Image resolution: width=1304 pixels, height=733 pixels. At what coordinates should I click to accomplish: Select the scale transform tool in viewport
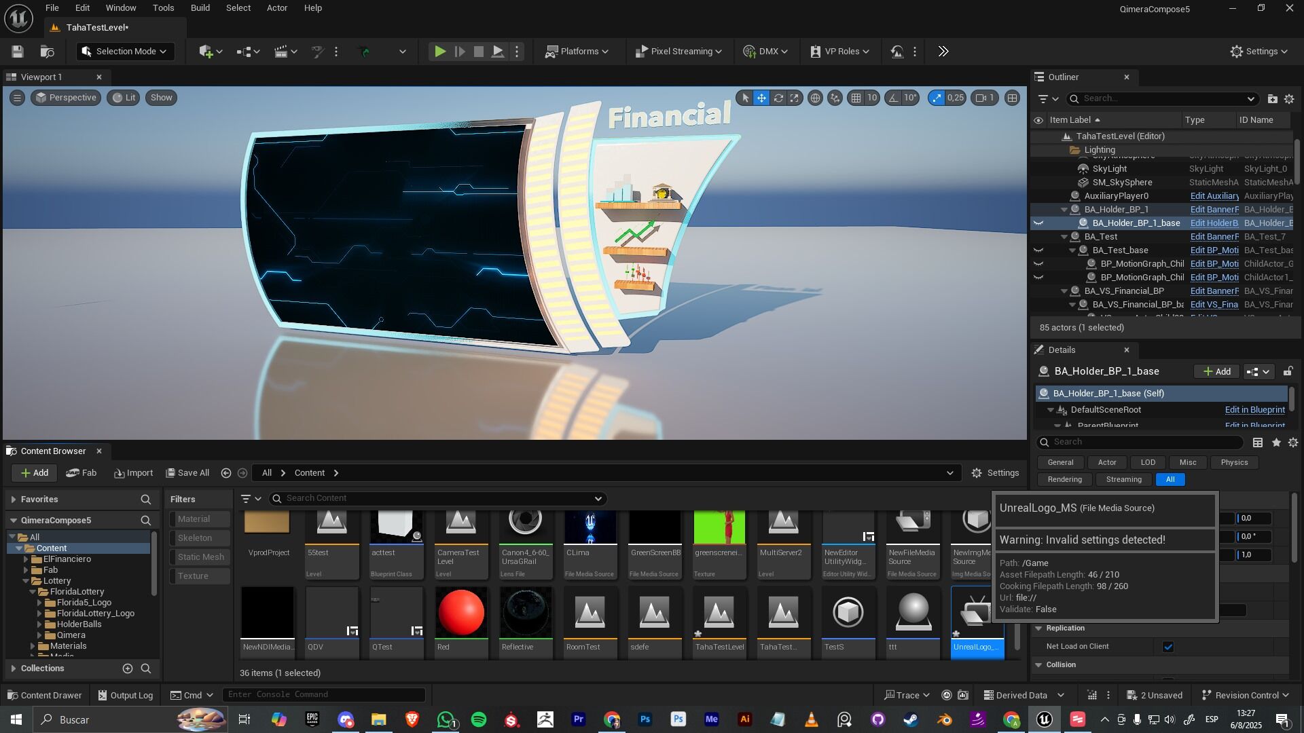tap(795, 98)
